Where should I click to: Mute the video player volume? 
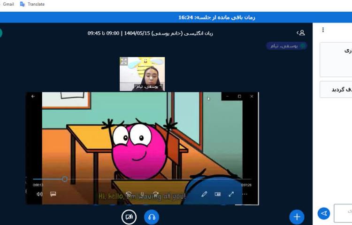tap(39, 194)
